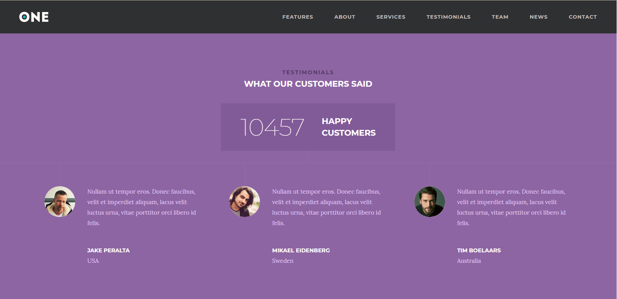Navigate to the Team section
Screen dimensions: 617x299
coord(500,17)
